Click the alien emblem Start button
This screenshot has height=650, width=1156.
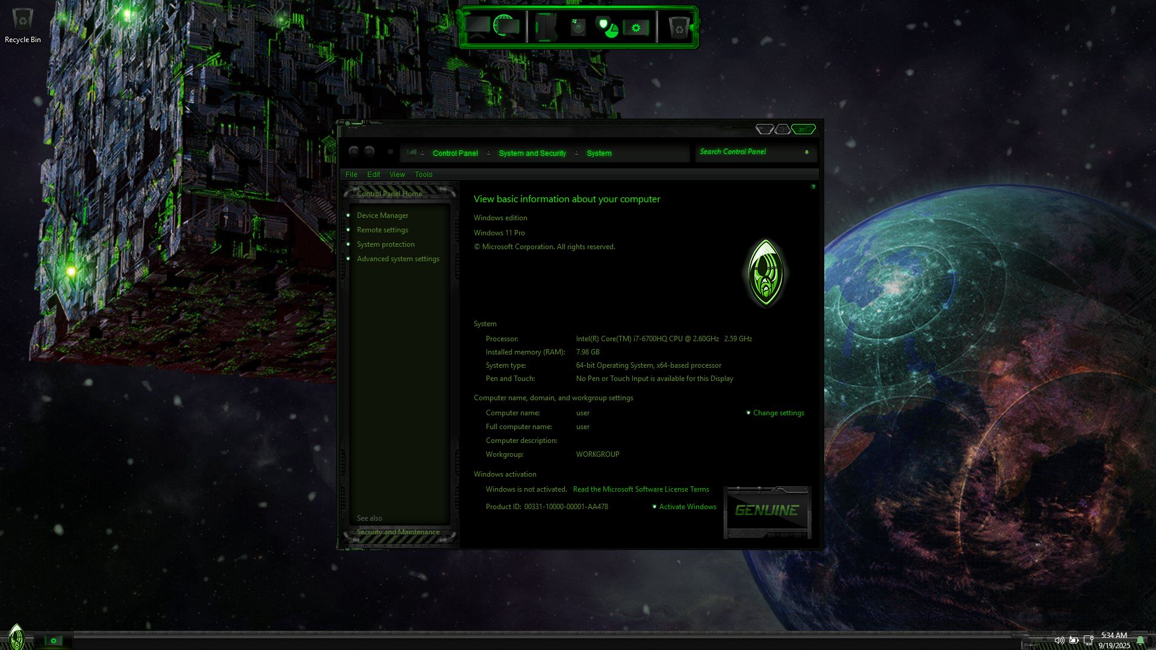point(16,637)
